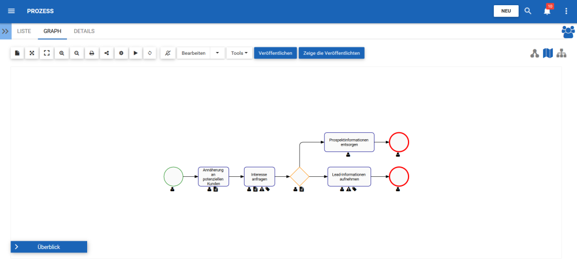Screen dimensions: 577x264
Task: Expand the side panel with double chevron
Action: [6, 31]
